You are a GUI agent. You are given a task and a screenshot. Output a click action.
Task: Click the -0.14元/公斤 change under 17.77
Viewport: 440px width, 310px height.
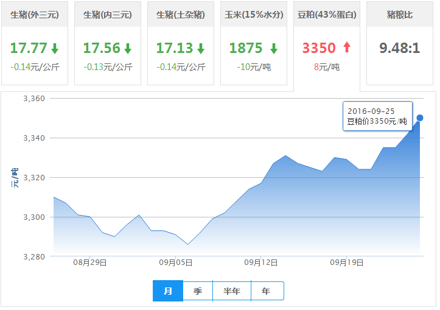(x=35, y=67)
